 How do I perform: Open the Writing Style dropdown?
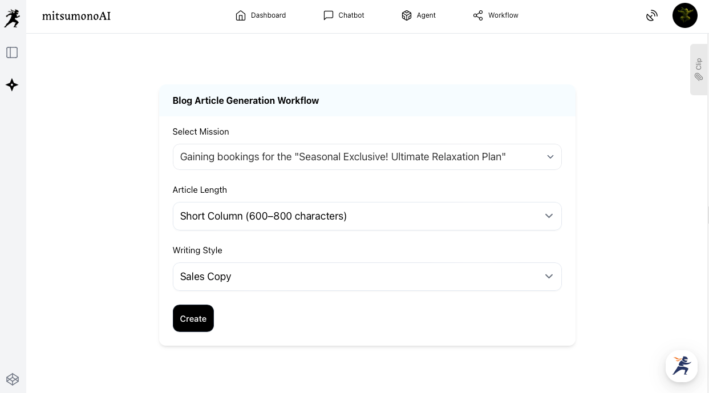click(x=367, y=277)
